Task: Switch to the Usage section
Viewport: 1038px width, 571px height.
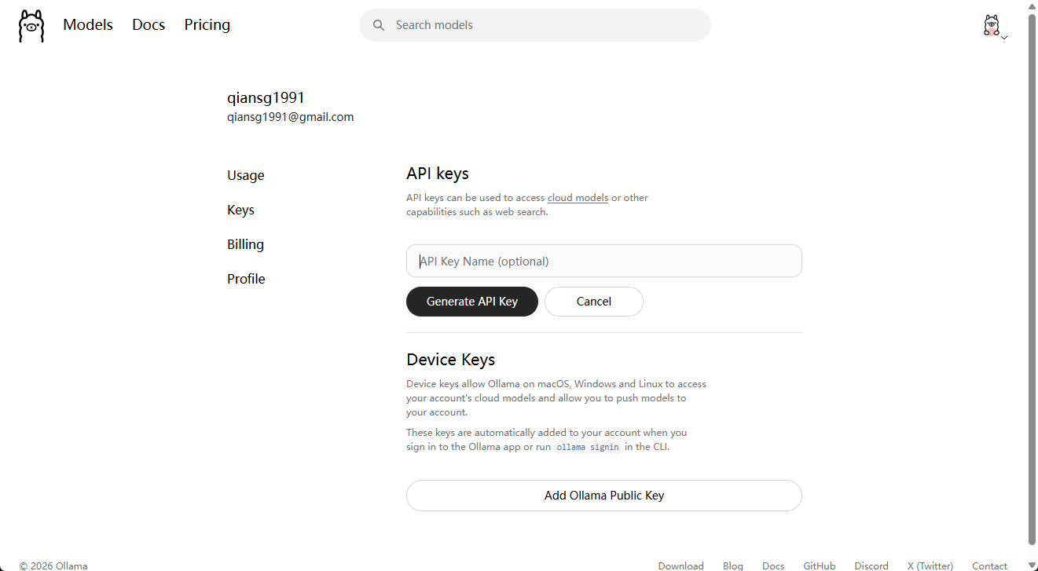Action: tap(246, 175)
